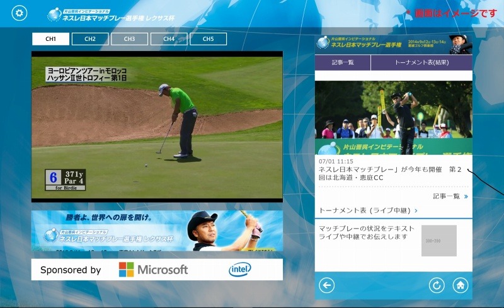
Task: Click the golf video player
Action: (157, 127)
